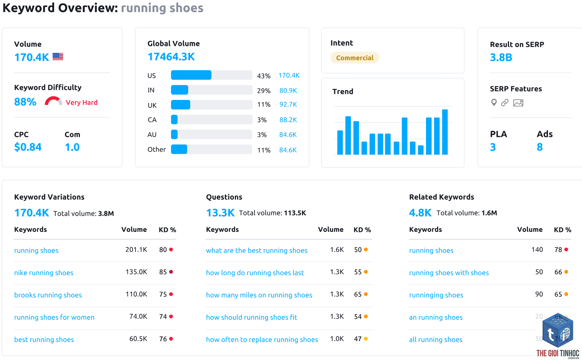Click the 3.8B Result on SERP value
The height and width of the screenshot is (360, 582).
point(501,57)
